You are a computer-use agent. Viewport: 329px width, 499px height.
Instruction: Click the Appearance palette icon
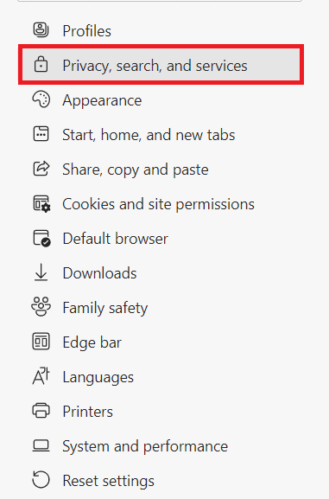pos(41,99)
